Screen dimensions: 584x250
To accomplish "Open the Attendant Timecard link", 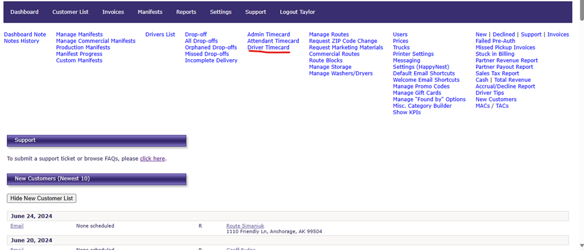I will pyautogui.click(x=273, y=41).
